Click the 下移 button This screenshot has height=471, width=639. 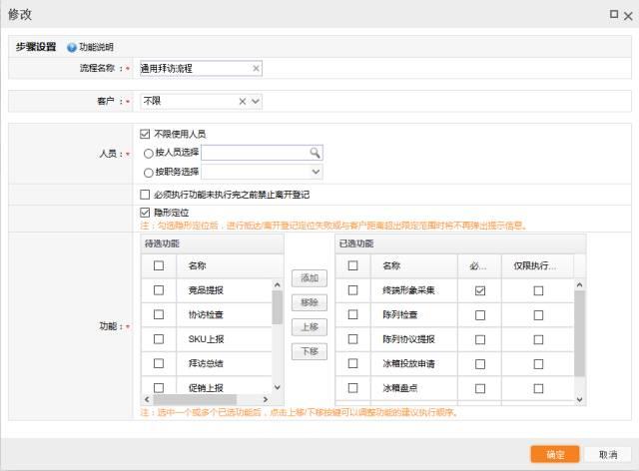coord(309,351)
